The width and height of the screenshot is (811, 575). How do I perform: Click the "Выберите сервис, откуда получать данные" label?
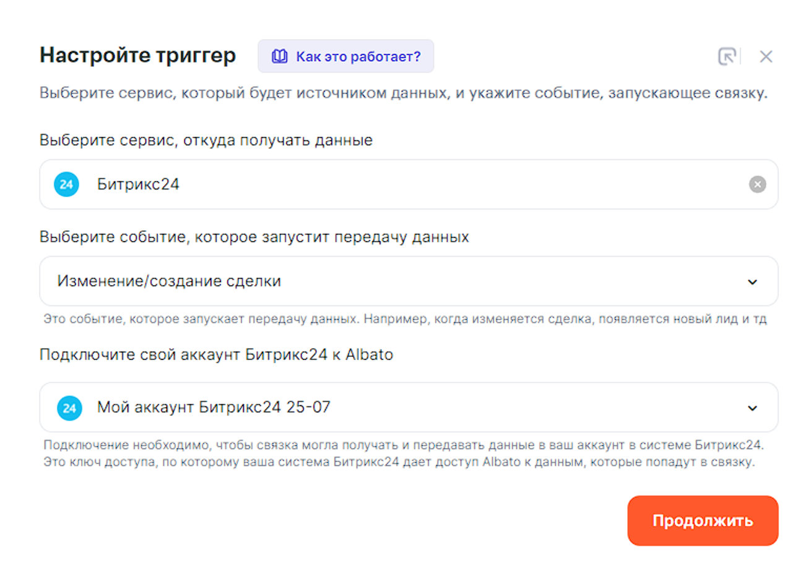[x=206, y=141]
